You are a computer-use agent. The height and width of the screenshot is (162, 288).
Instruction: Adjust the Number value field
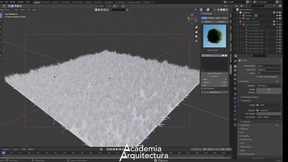point(215,82)
